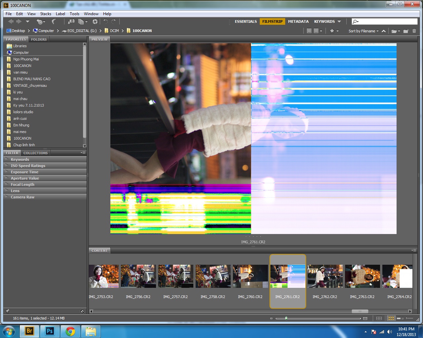The image size is (423, 338).
Task: Select thumbnail IMG_2753.CR2
Action: 103,276
